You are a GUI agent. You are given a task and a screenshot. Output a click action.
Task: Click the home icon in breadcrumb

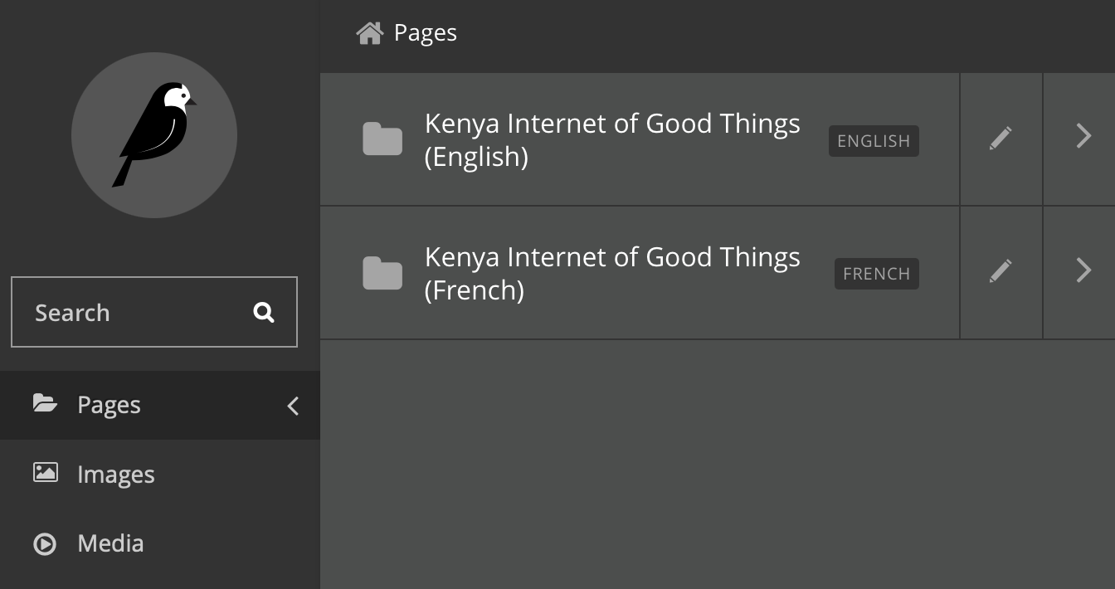point(369,32)
